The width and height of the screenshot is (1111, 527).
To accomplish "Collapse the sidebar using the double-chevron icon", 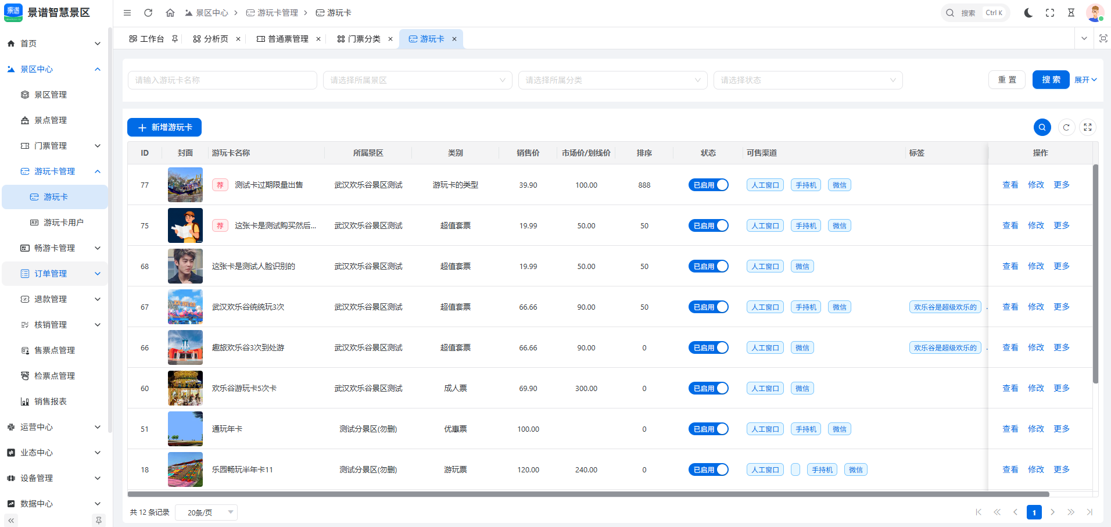I will point(11,521).
